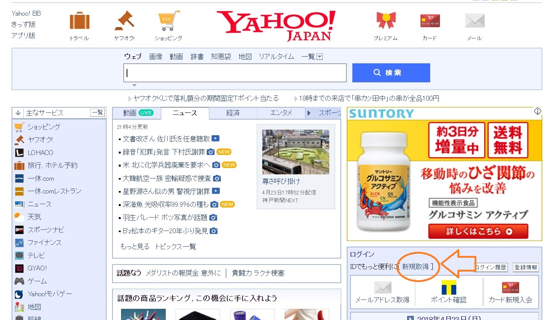Click the GYAO! icon in the sidebar
The width and height of the screenshot is (552, 320).
(x=19, y=268)
